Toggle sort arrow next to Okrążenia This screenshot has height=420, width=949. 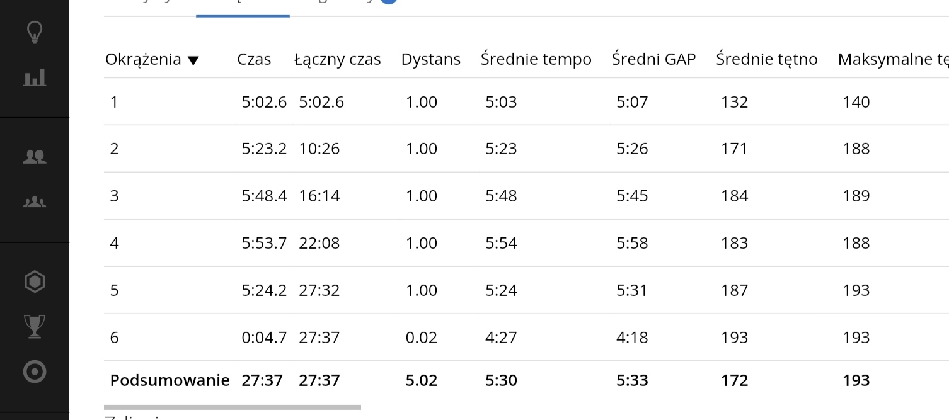coord(193,60)
